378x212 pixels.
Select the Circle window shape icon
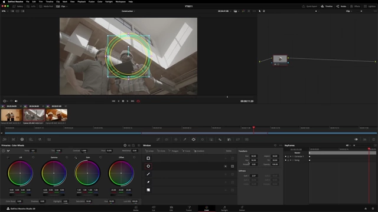pyautogui.click(x=148, y=166)
